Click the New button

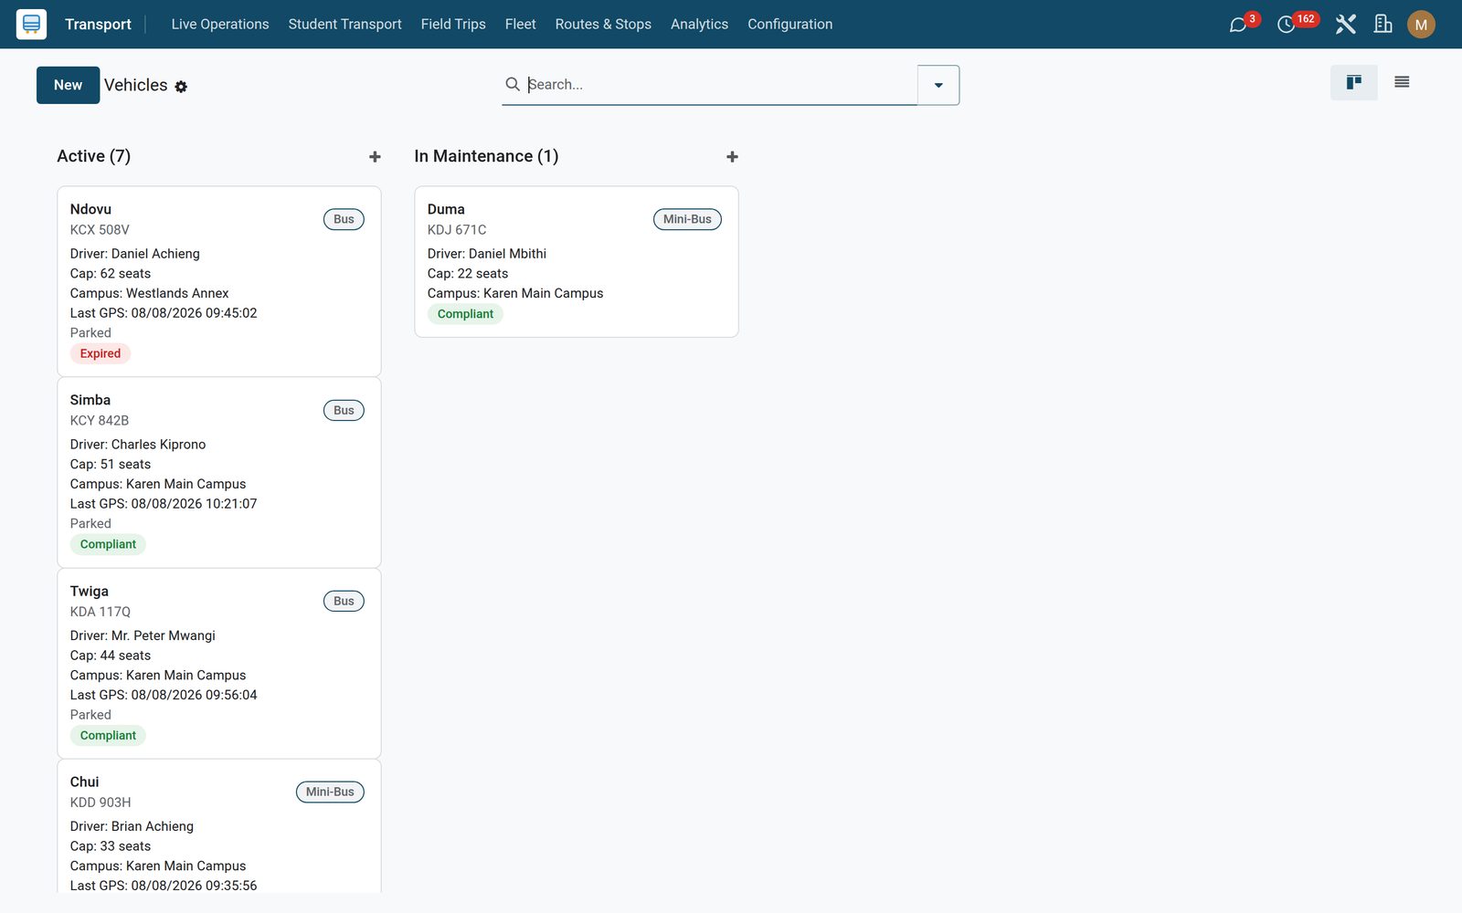pos(68,85)
